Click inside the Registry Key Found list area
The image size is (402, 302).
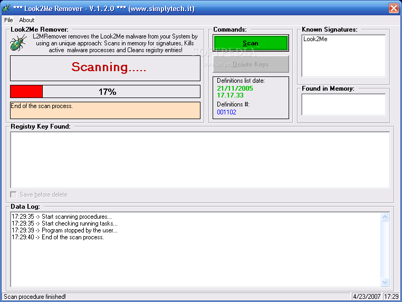200,160
